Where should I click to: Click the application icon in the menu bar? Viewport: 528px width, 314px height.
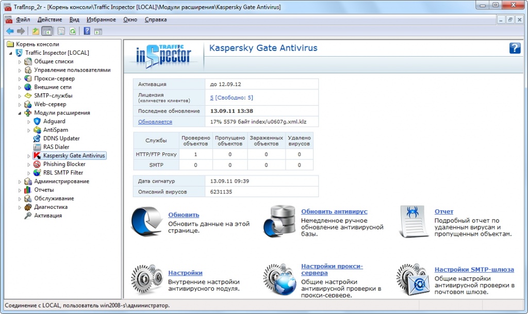click(9, 20)
